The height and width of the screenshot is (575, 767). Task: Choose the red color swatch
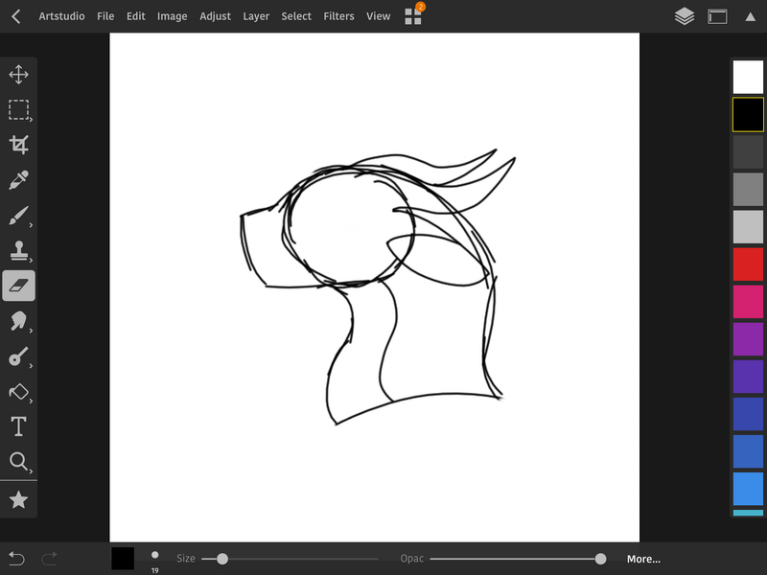pyautogui.click(x=748, y=264)
